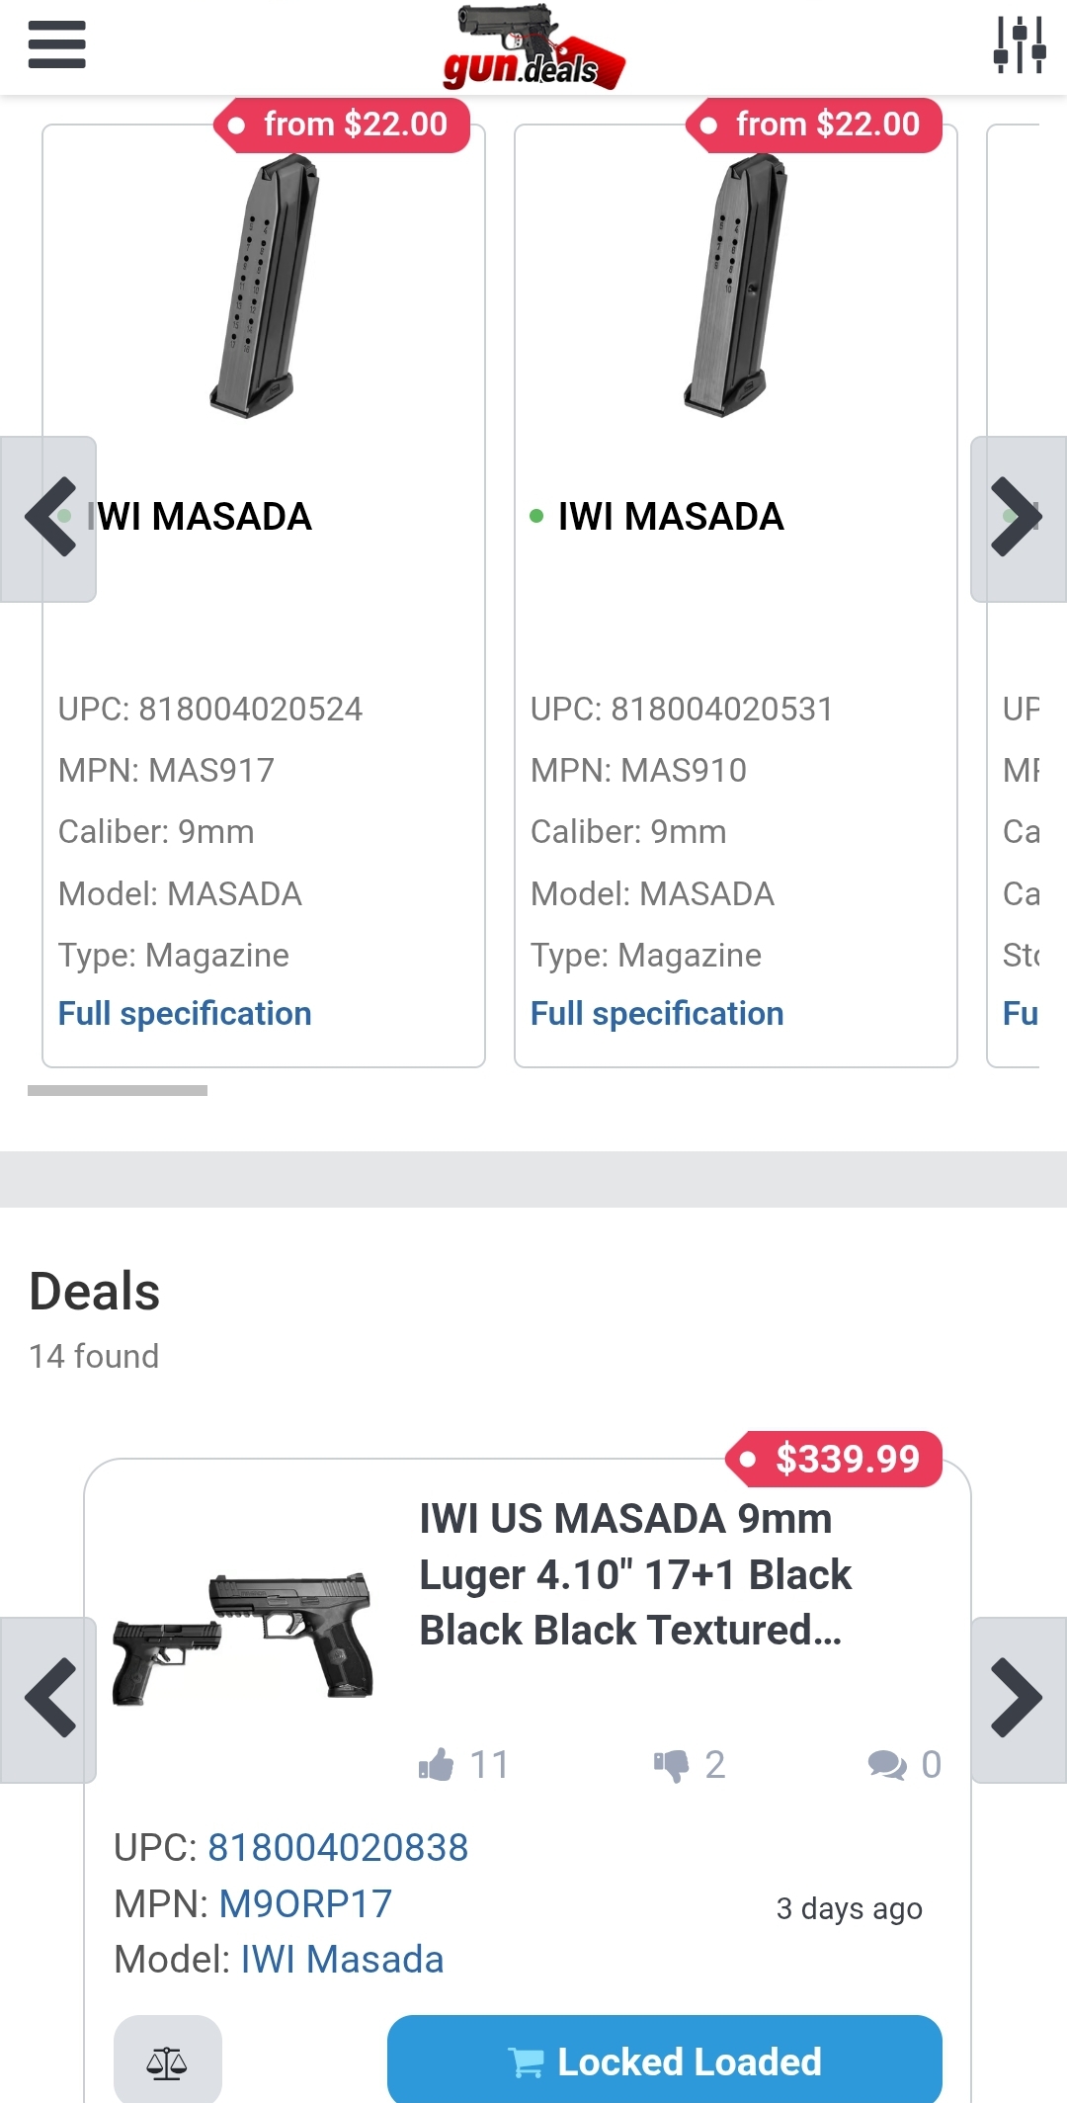This screenshot has height=2103, width=1067.
Task: Open the hamburger navigation menu
Action: coord(57,45)
